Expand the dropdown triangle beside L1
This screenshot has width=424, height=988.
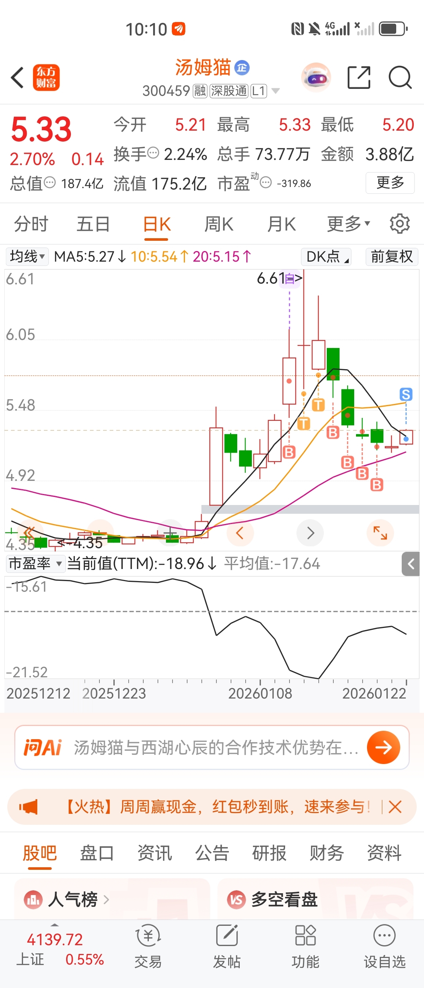(x=275, y=91)
